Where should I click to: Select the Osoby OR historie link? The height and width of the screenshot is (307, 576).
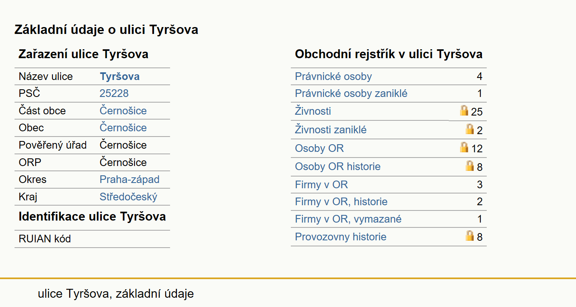(x=338, y=167)
